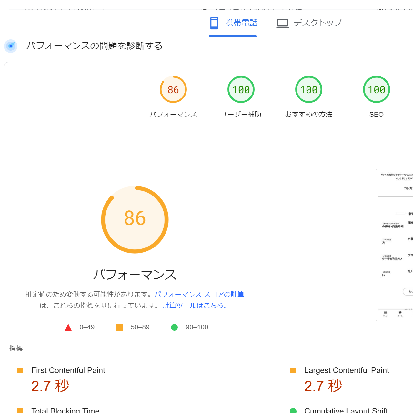Select the ユーザー補助 100 score gauge

click(x=241, y=89)
